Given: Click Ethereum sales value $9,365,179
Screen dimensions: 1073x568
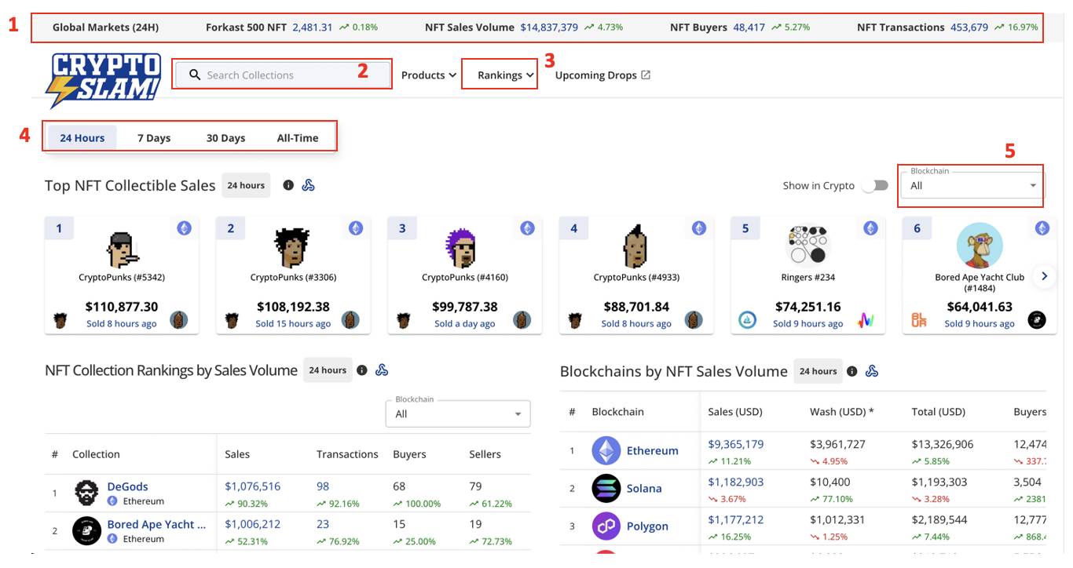Looking at the screenshot, I should click(736, 444).
